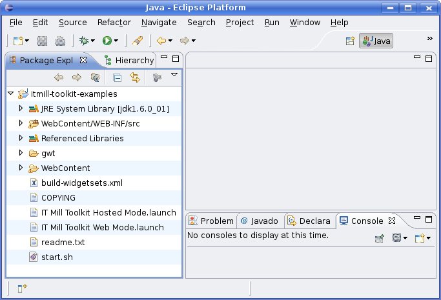Click the New wizard toolbar icon
The width and height of the screenshot is (441, 300).
pyautogui.click(x=18, y=41)
